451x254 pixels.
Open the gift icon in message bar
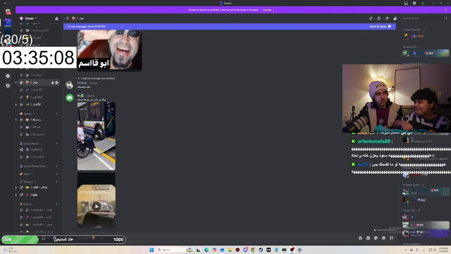click(x=360, y=238)
